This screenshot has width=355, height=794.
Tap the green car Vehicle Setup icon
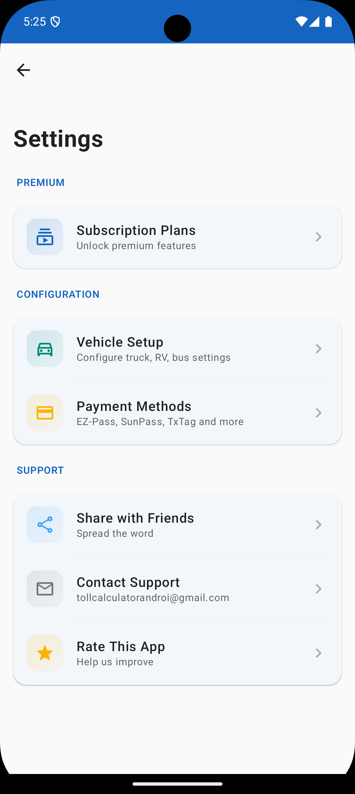click(x=45, y=349)
